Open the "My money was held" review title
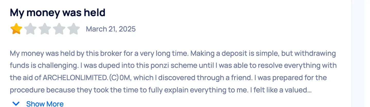370x107 pixels. click(58, 13)
